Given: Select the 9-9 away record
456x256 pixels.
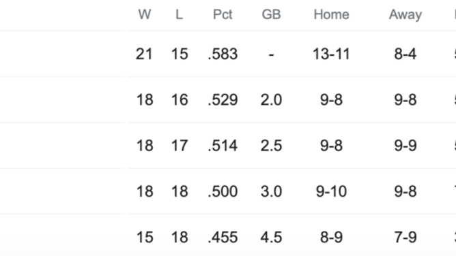Looking at the screenshot, I should pos(405,145).
